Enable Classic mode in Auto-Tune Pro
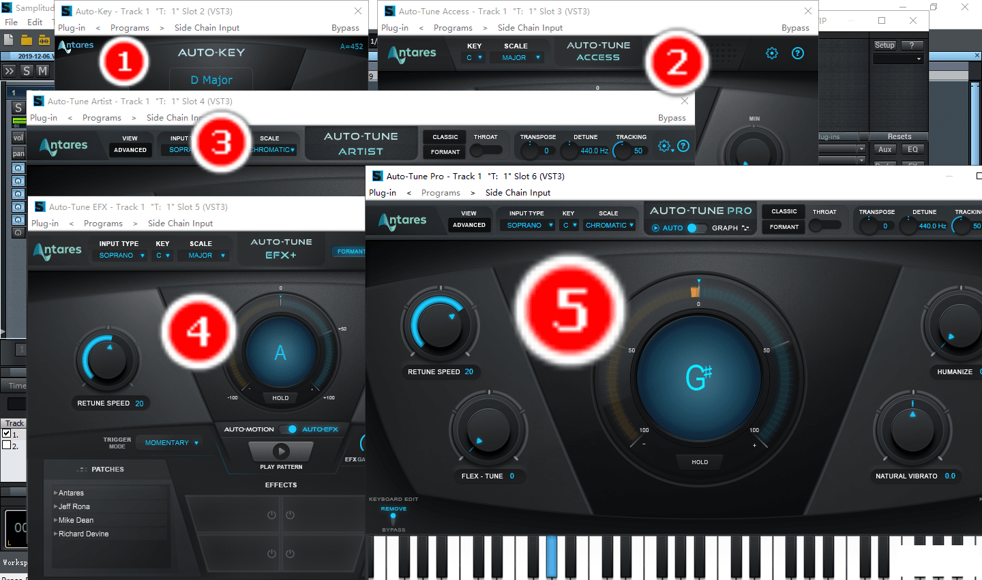The height and width of the screenshot is (580, 982). (x=784, y=211)
